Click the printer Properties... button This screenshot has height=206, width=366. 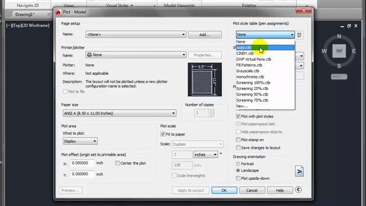[205, 55]
